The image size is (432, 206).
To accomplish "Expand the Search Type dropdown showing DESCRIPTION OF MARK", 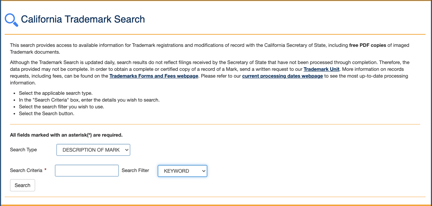I will pyautogui.click(x=93, y=150).
